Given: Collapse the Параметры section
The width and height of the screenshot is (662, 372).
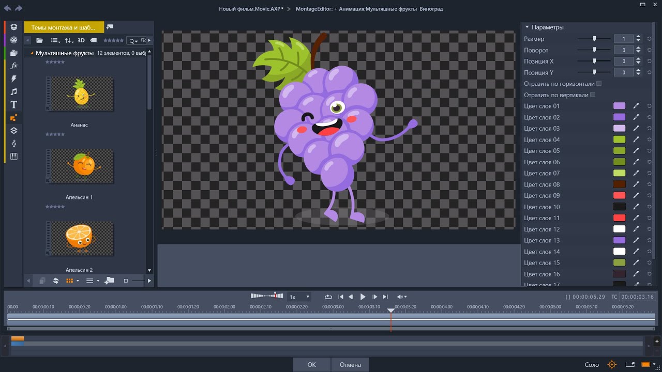Looking at the screenshot, I should 527,27.
